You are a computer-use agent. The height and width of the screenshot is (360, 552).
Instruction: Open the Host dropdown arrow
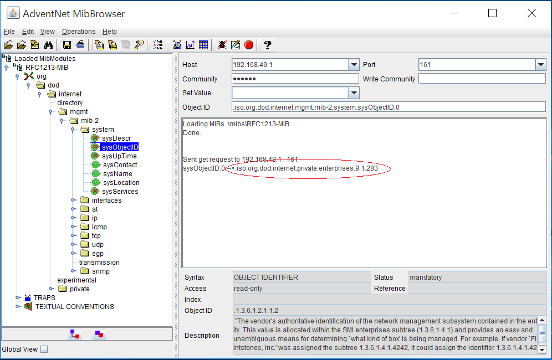354,65
